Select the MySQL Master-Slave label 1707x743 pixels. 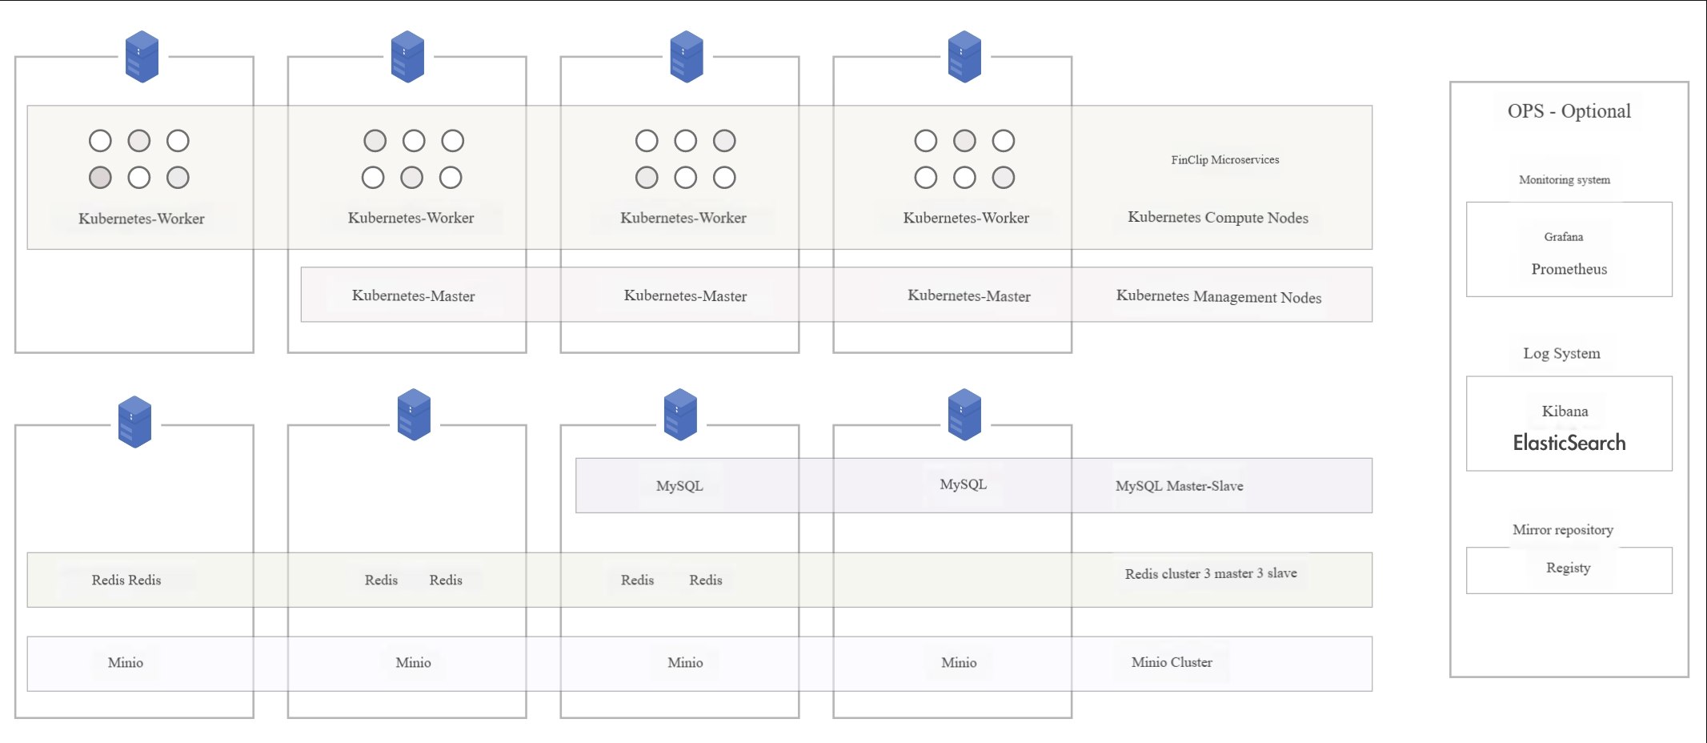pos(1179,486)
